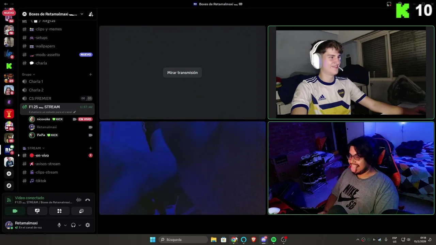Open the soundboard button
The image size is (436, 245).
(81, 211)
